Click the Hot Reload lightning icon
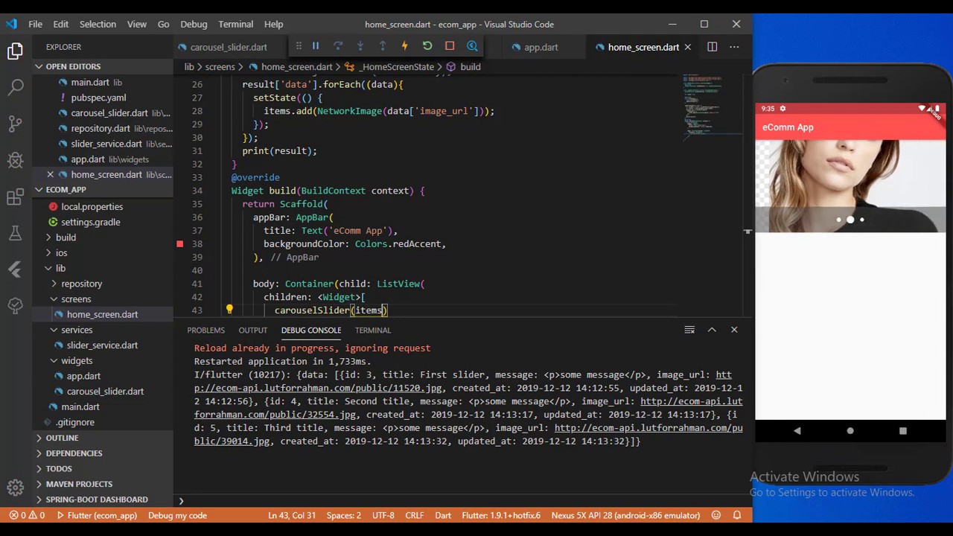The width and height of the screenshot is (953, 536). click(x=405, y=46)
